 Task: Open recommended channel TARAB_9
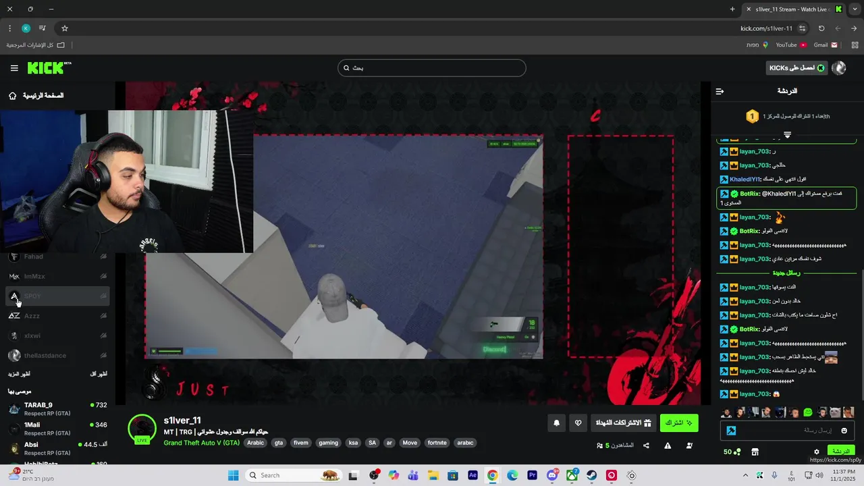tap(57, 408)
